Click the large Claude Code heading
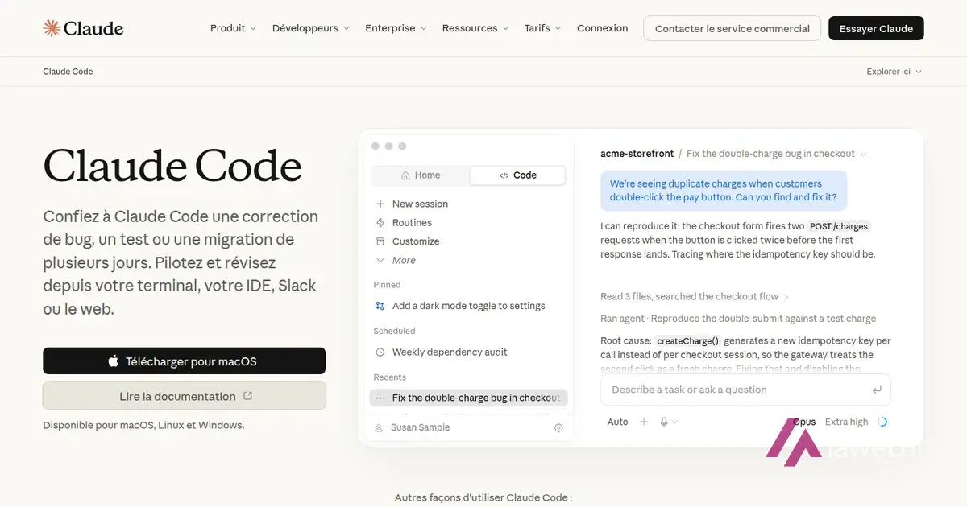 (x=172, y=167)
